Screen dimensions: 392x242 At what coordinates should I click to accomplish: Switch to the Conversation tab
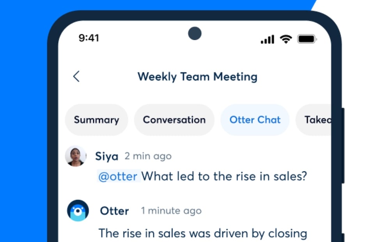174,120
